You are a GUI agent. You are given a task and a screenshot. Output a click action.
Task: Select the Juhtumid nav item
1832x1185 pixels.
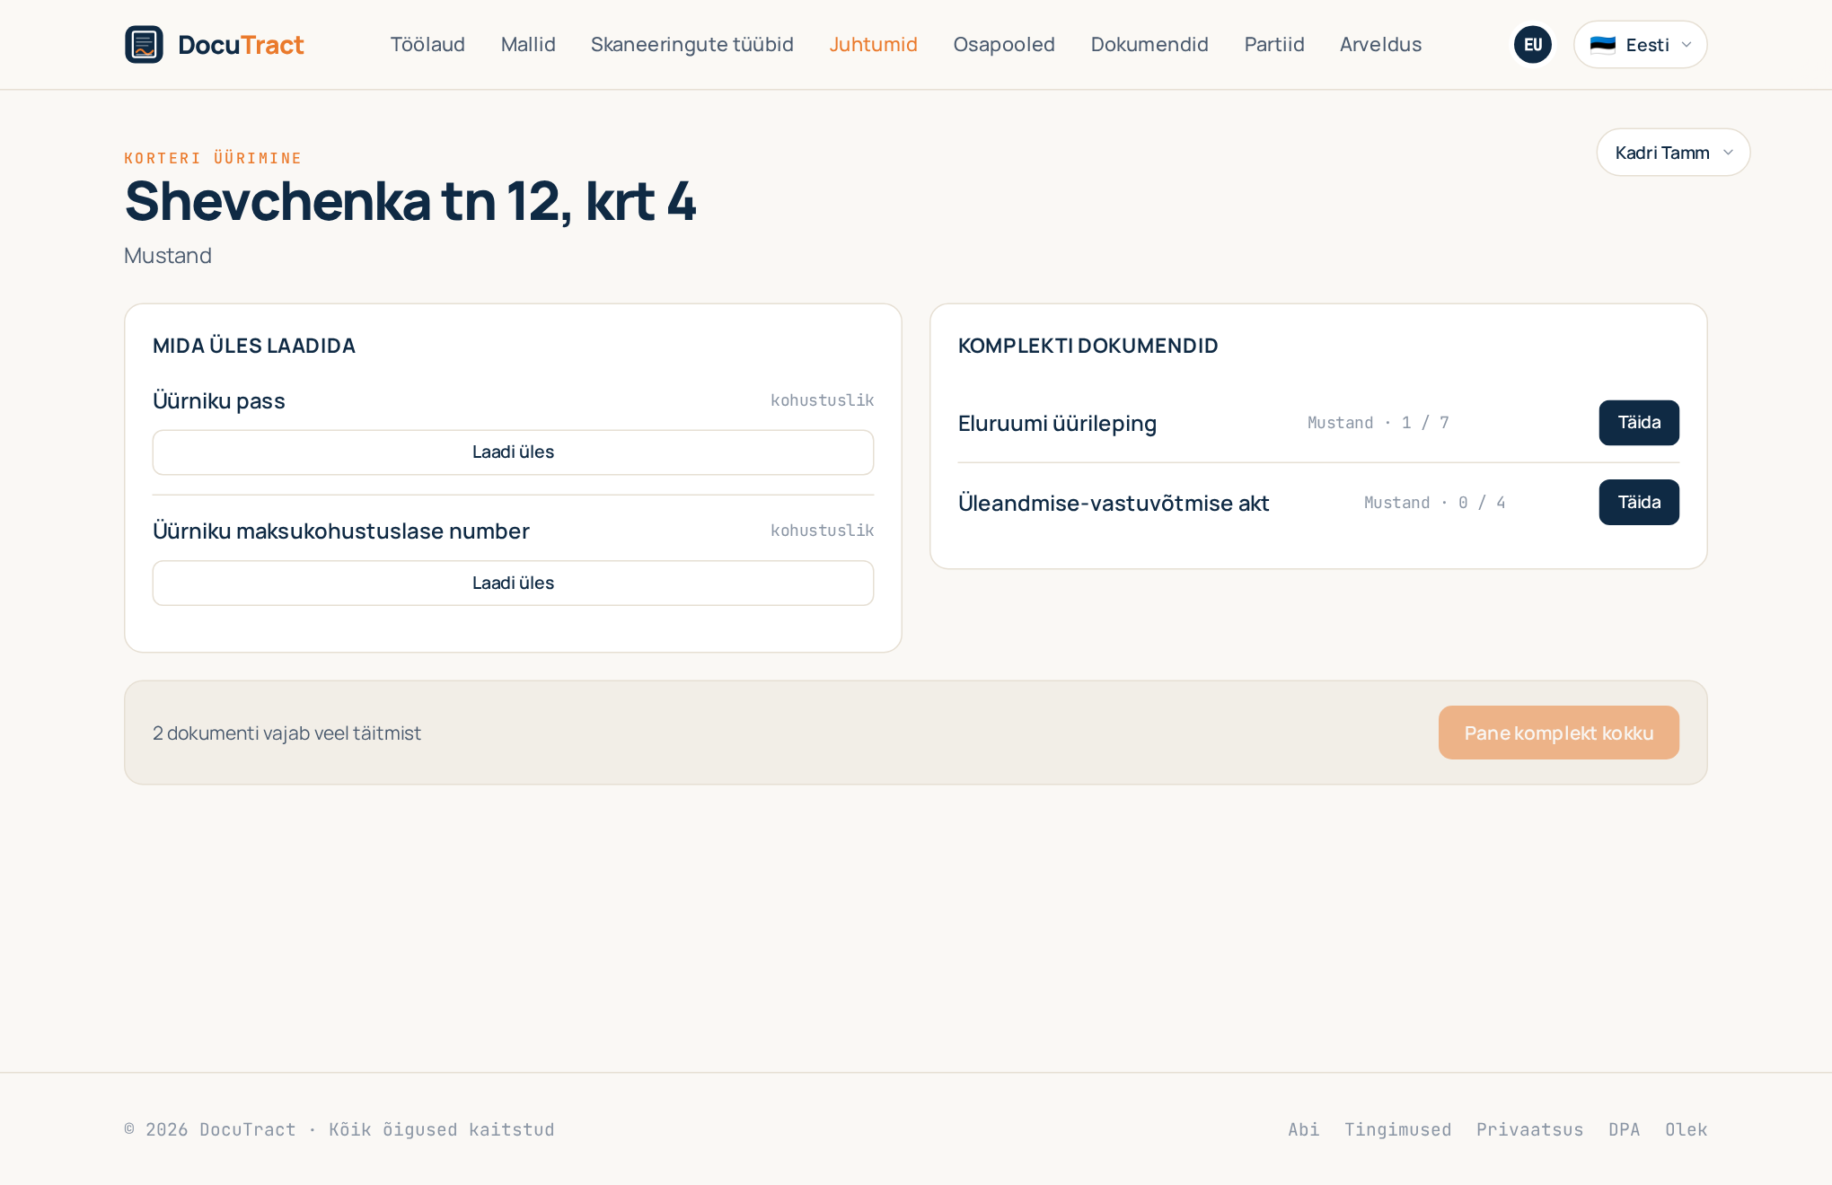pyautogui.click(x=873, y=44)
